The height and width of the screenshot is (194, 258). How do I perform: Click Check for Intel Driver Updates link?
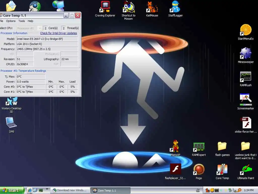(58, 33)
